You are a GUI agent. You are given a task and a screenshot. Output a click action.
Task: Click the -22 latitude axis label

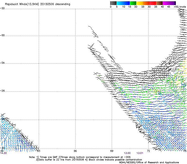(x=2, y=35)
